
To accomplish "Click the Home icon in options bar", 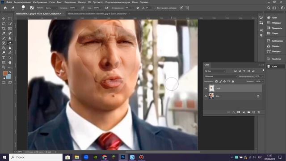I will pyautogui.click(x=5, y=8).
